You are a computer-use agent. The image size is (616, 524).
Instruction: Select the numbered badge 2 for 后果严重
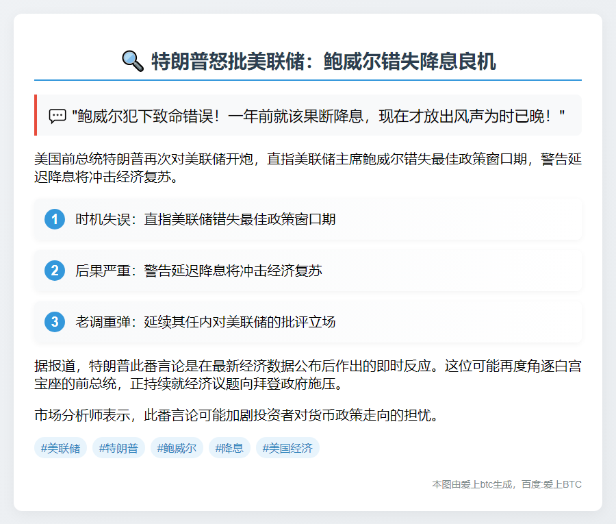[54, 271]
